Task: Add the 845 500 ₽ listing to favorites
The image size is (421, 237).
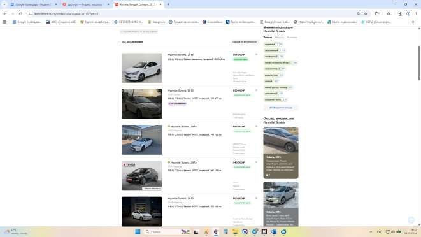Action: [x=257, y=162]
